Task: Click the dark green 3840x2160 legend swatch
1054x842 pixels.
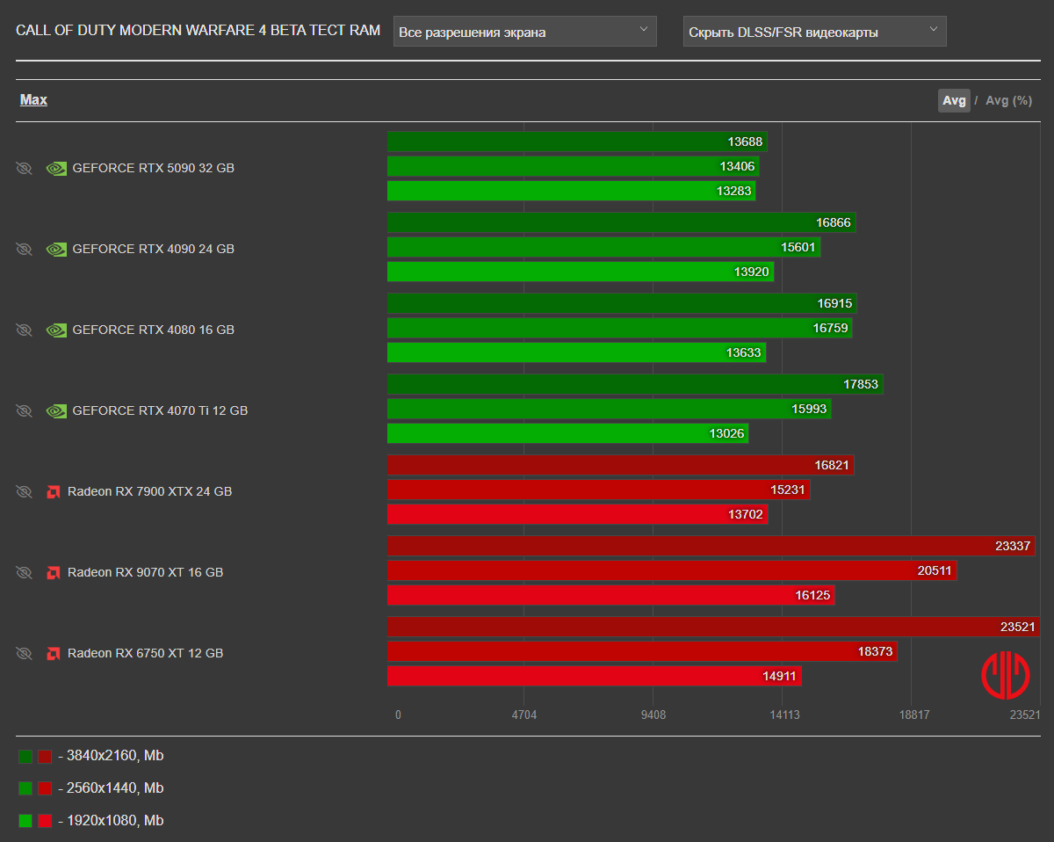Action: point(25,756)
